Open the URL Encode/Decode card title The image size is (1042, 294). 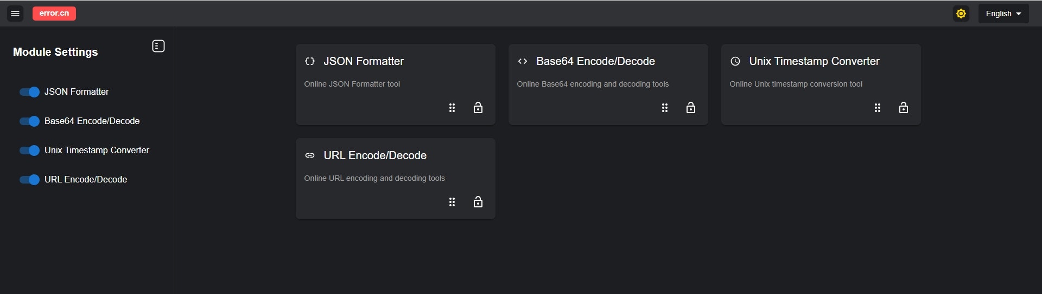click(375, 155)
